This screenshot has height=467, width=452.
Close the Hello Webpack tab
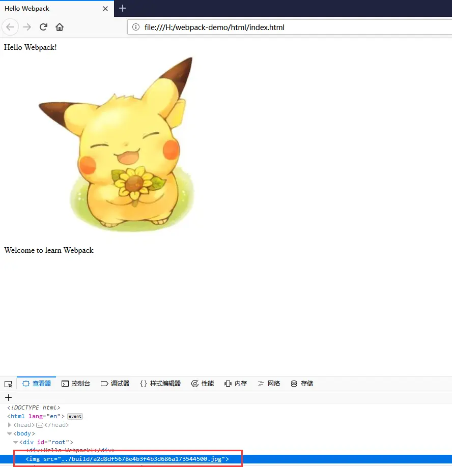click(105, 9)
